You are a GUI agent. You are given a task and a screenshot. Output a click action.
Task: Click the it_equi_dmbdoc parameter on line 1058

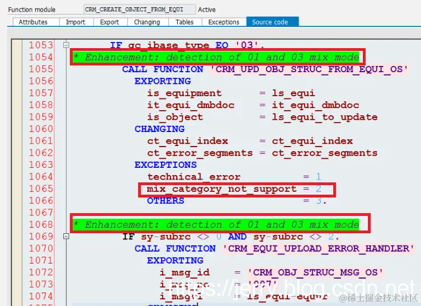[x=191, y=105]
